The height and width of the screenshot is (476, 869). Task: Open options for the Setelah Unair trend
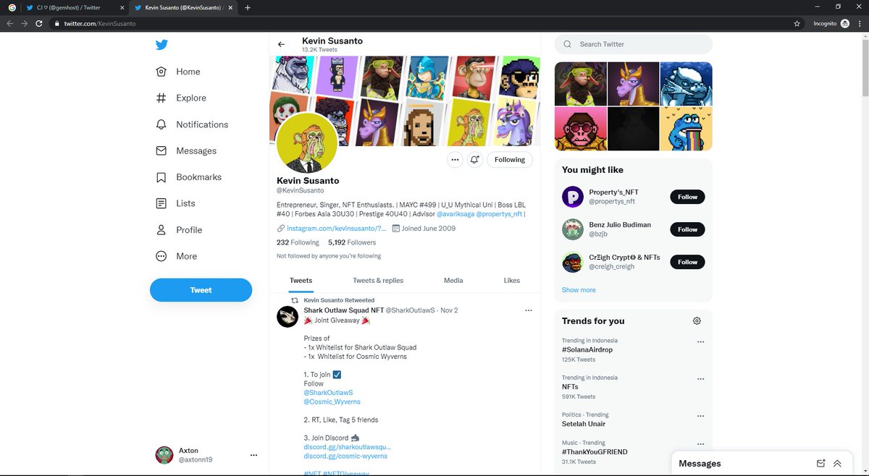(700, 416)
